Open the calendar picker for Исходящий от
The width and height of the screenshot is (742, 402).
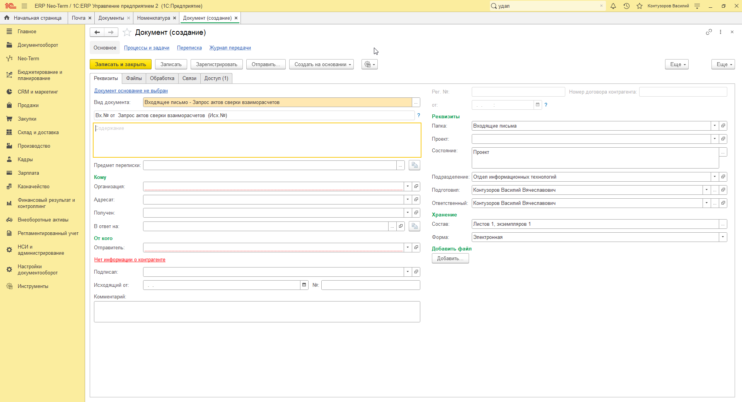(x=304, y=285)
